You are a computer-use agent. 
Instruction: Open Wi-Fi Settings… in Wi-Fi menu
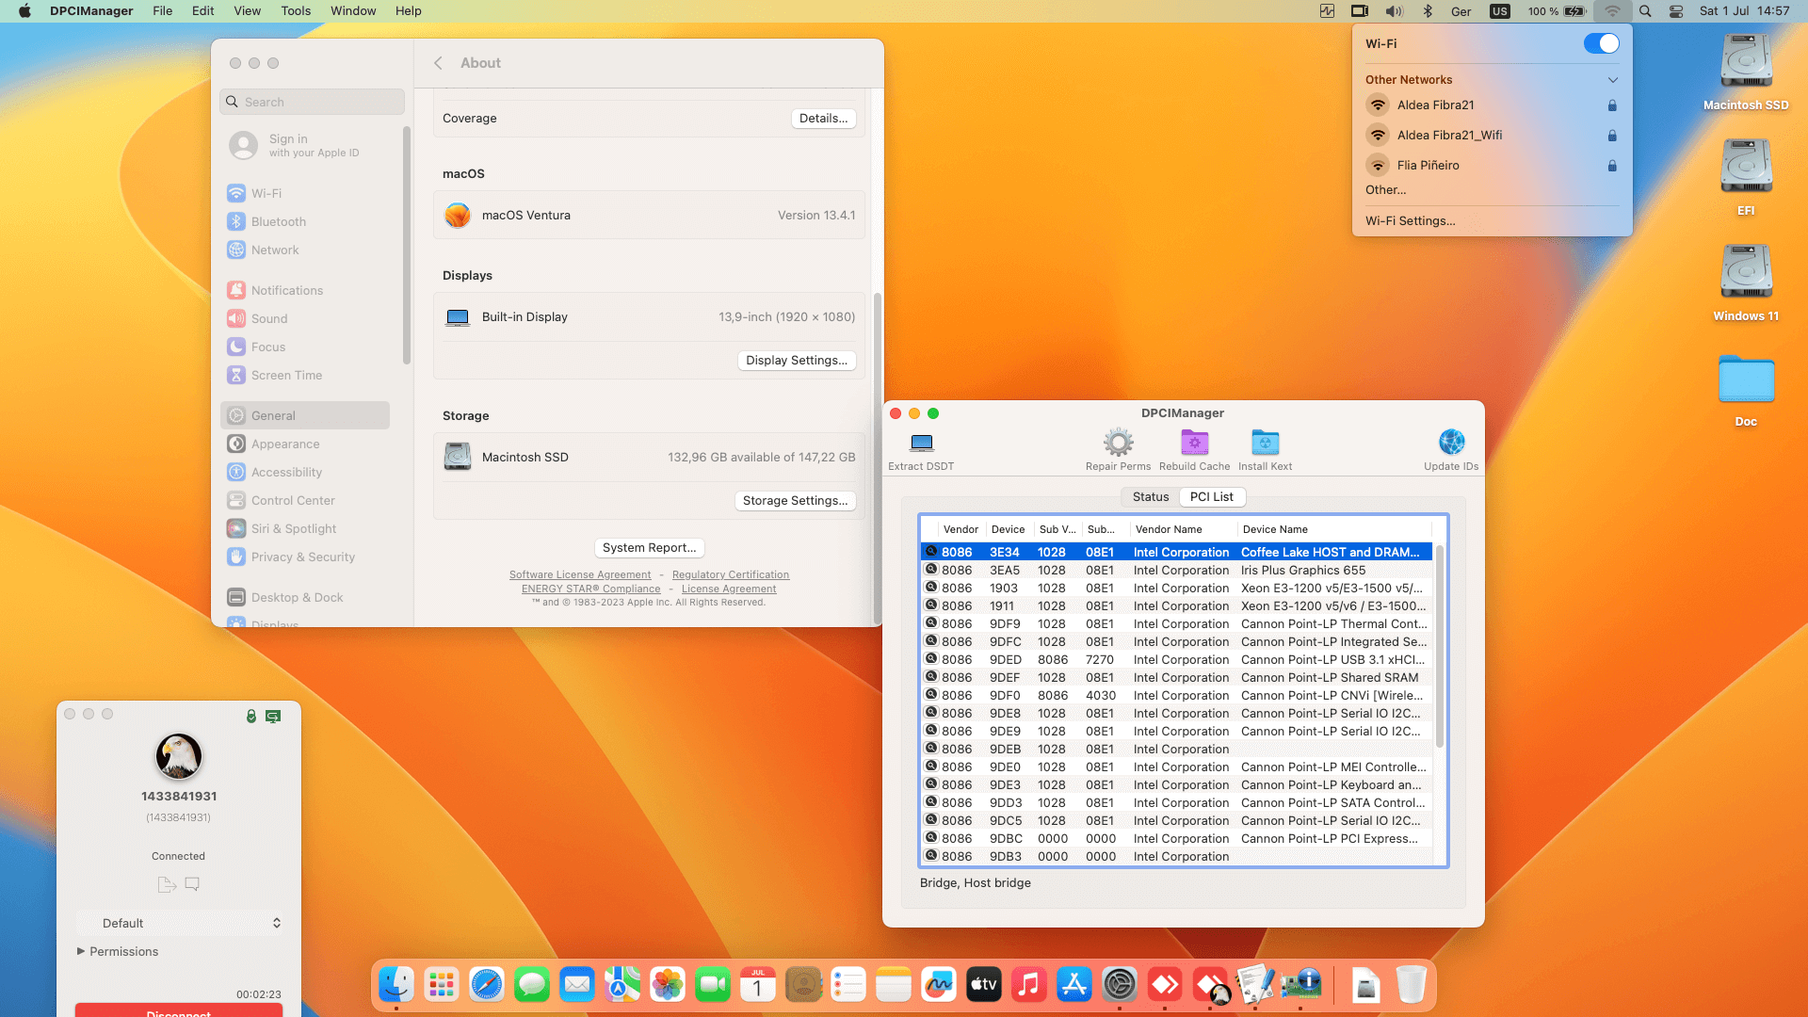click(x=1410, y=220)
